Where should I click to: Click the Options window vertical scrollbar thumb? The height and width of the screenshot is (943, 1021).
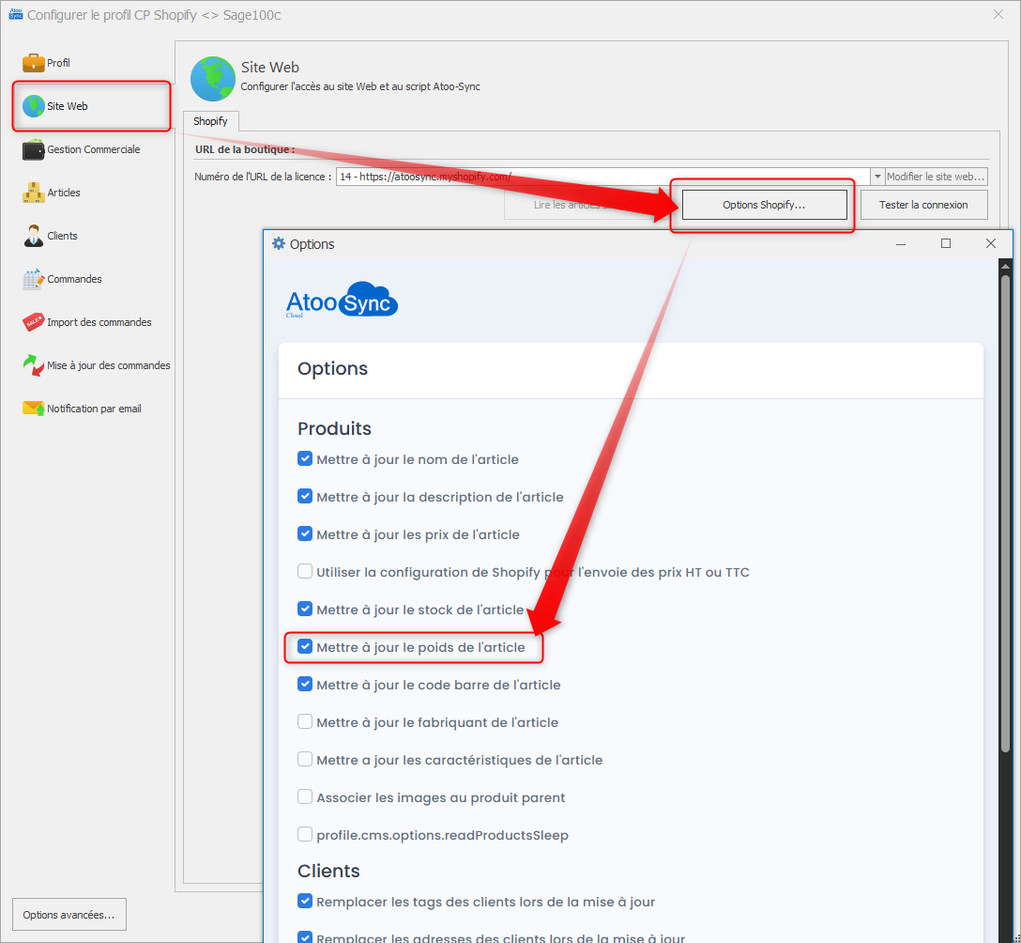pyautogui.click(x=1005, y=515)
